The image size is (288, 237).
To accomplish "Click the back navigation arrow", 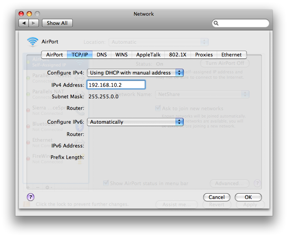I will click(24, 23).
